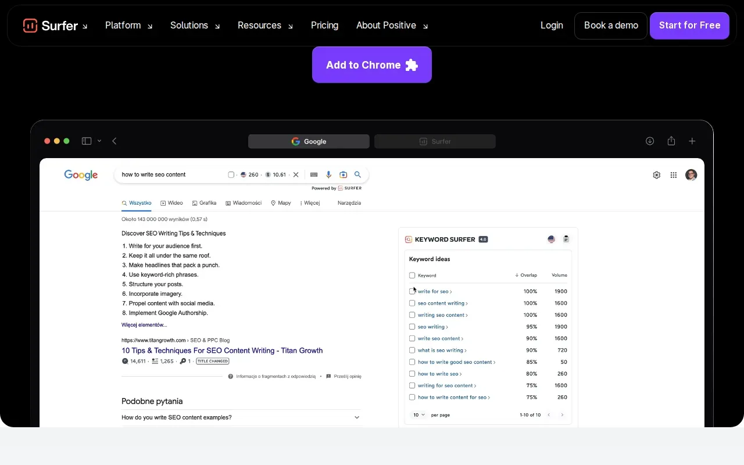Click the Volume column header
The image size is (744, 465).
pyautogui.click(x=559, y=276)
